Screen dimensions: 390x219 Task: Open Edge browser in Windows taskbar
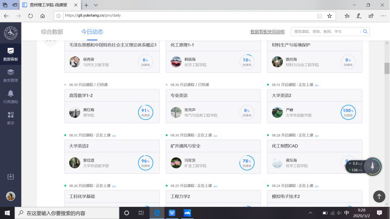pos(157,213)
